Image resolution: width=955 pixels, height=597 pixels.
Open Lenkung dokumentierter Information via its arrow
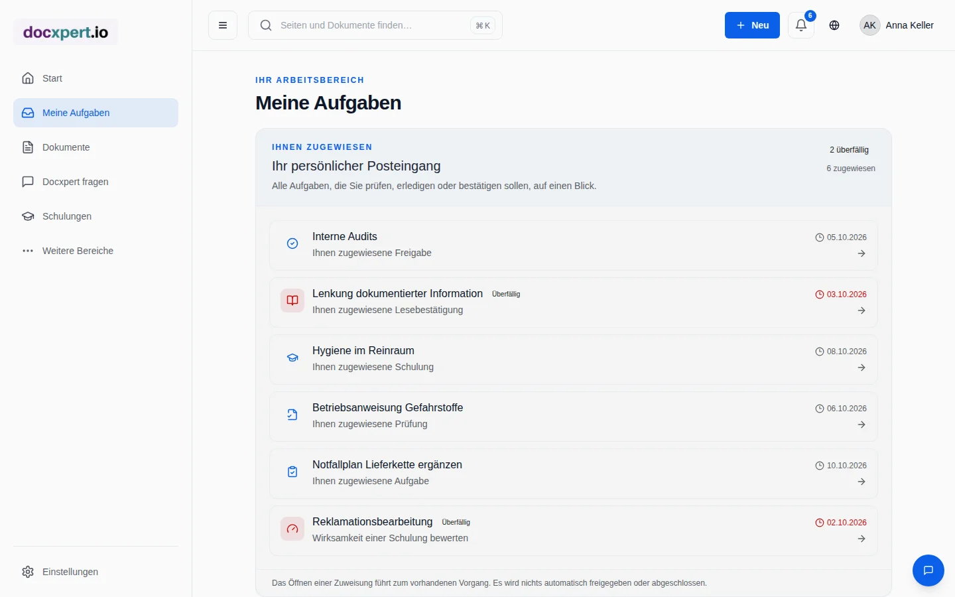(x=861, y=310)
